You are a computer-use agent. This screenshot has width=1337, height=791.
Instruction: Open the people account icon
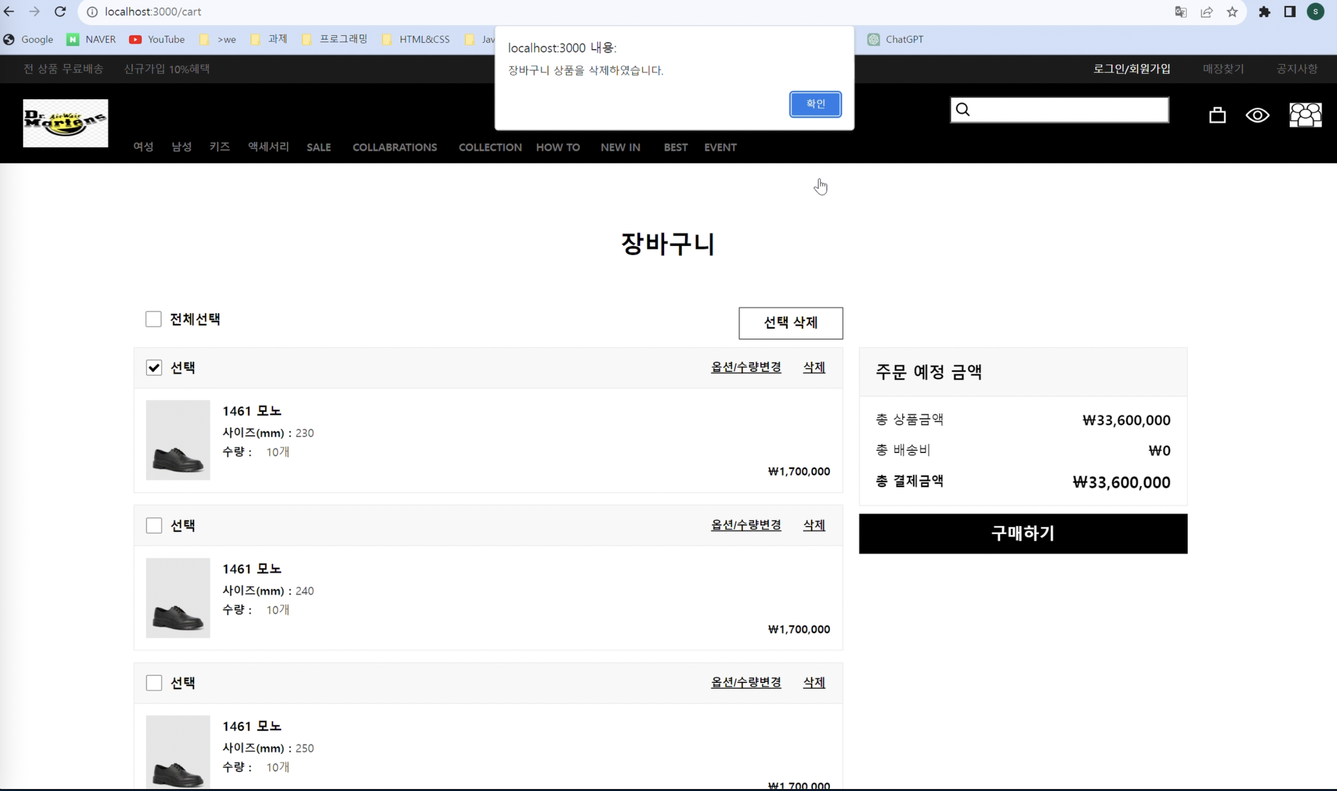tap(1305, 115)
